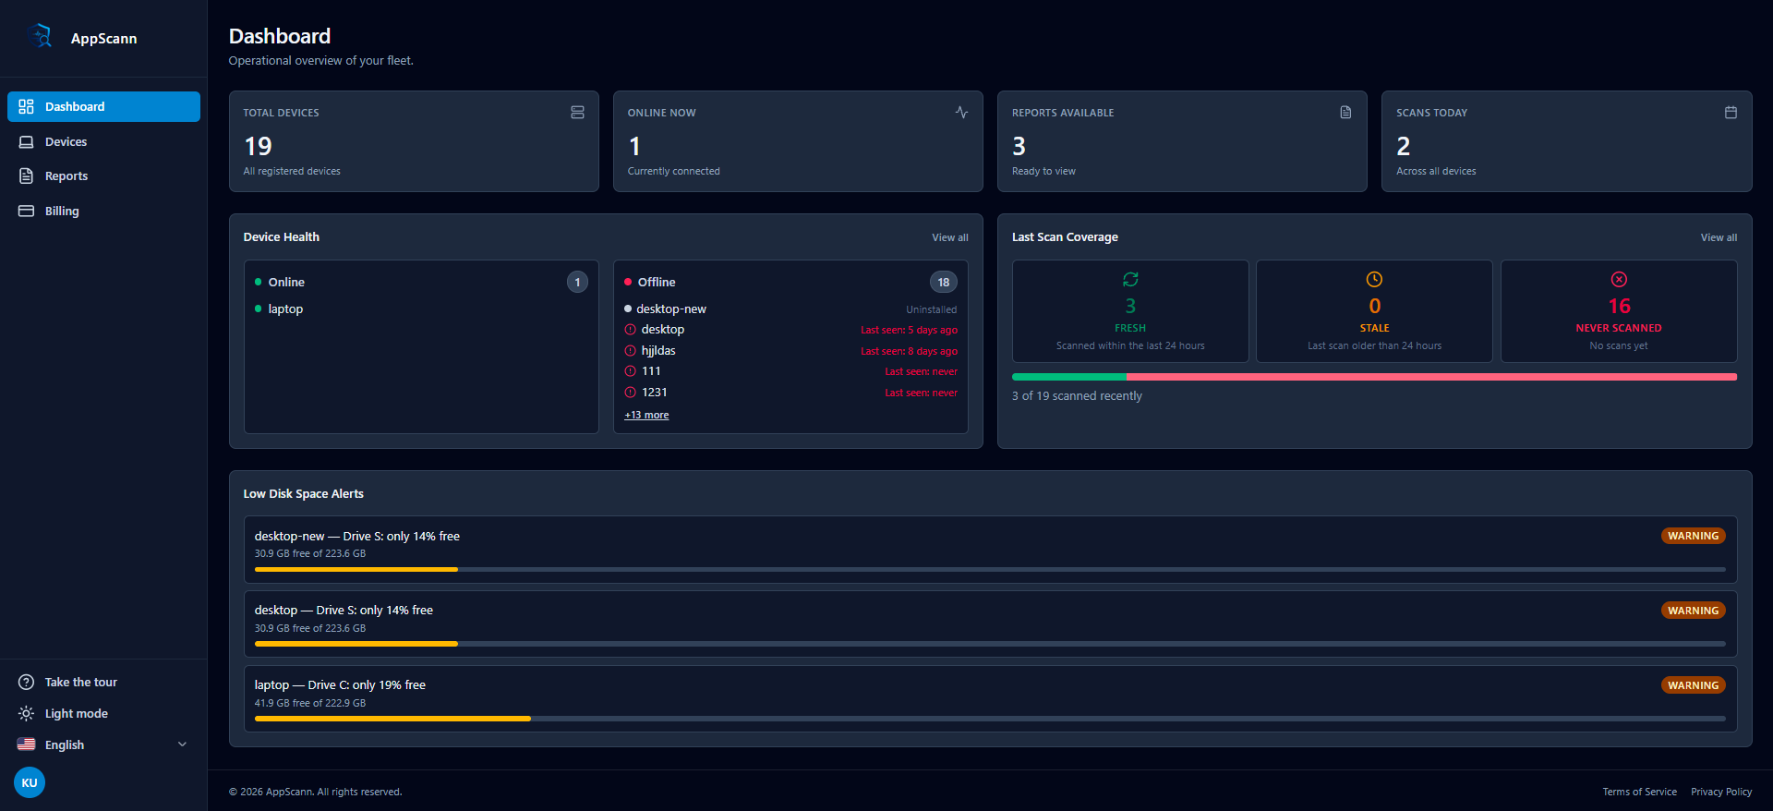Click laptop Drive C disk usage bar
The image size is (1773, 811).
[x=990, y=719]
